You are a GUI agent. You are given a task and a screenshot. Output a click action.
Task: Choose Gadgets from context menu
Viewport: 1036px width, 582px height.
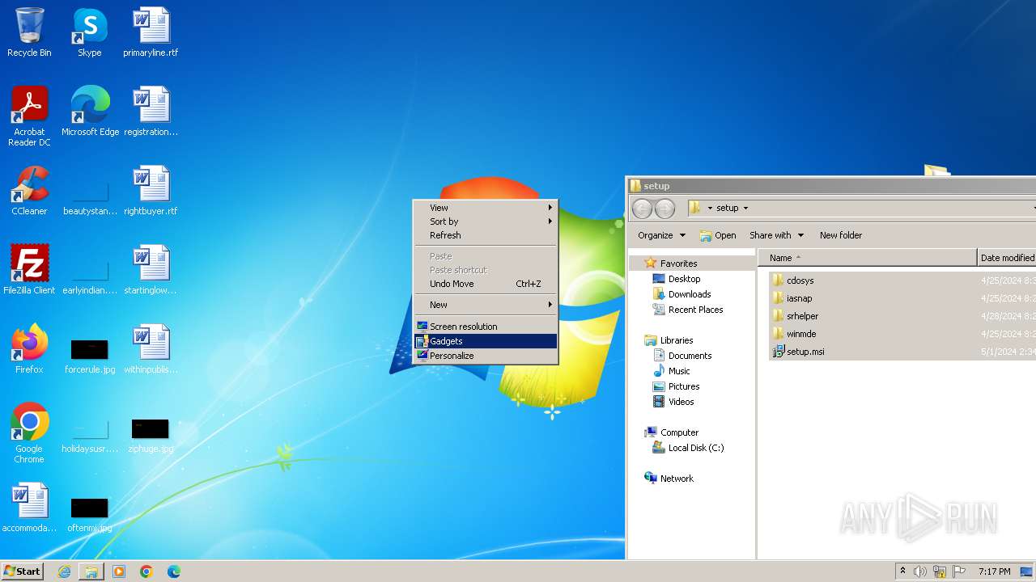point(486,341)
